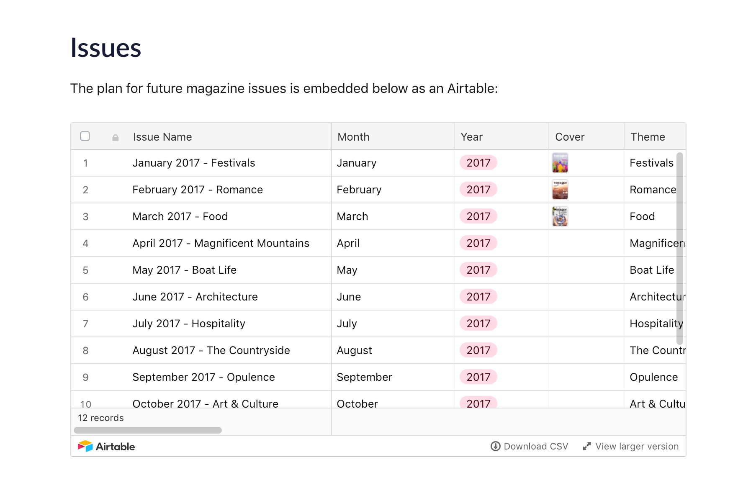Click the Issue Name column header
Viewport: 756px width, 488px height.
click(x=162, y=137)
